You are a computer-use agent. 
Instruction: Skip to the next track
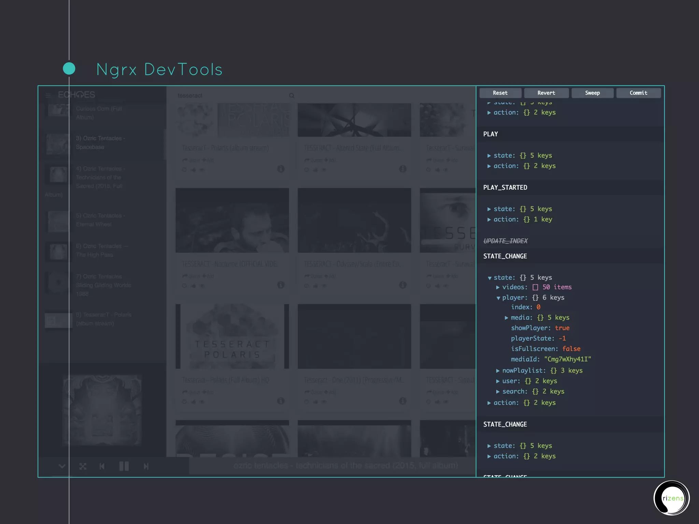coord(146,466)
